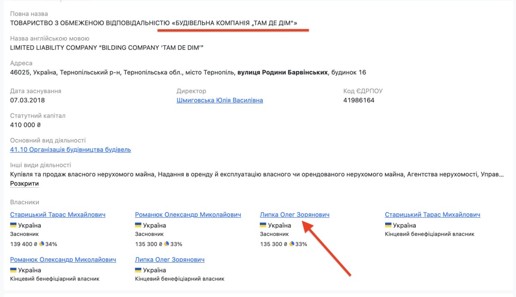The image size is (516, 297).
Task: Click the English company name text
Action: 107,48
